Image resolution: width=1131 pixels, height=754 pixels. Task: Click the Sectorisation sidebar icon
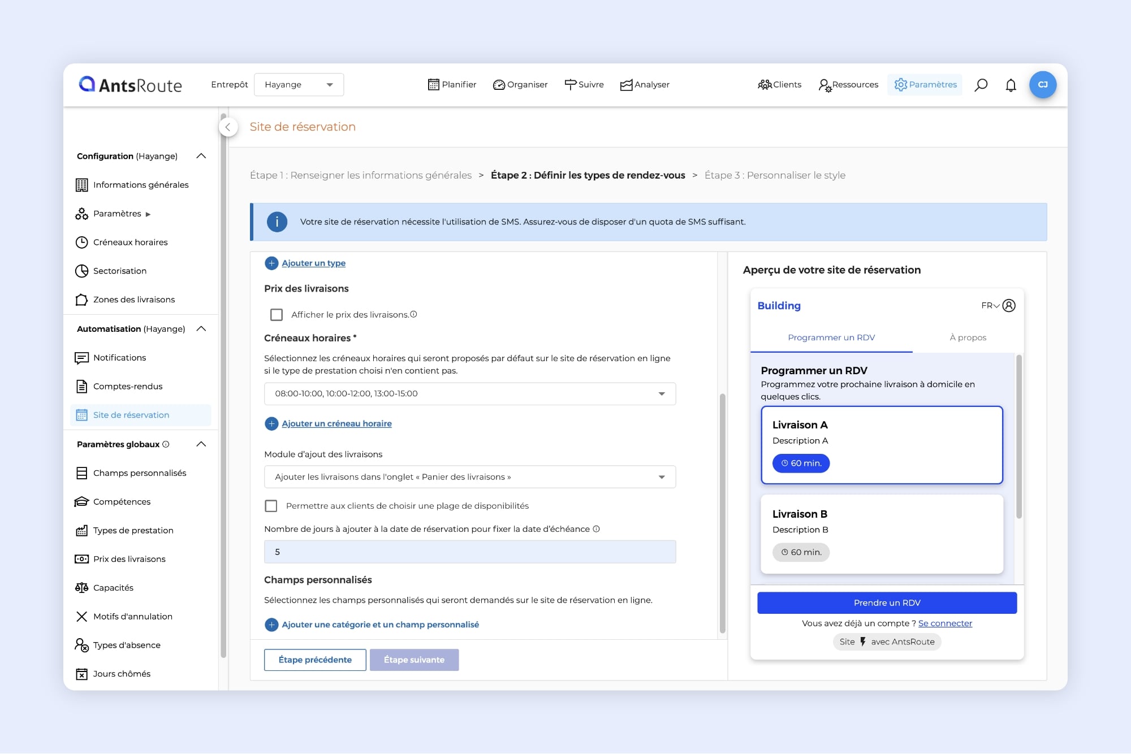point(82,271)
